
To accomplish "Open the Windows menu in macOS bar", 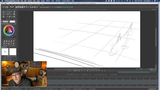I will 58,1.
